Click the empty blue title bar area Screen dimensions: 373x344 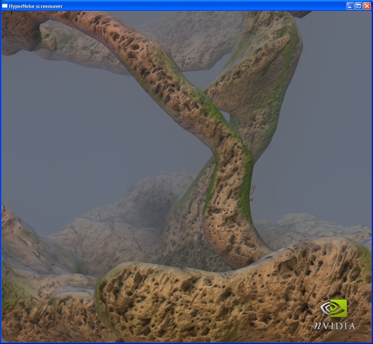coord(202,6)
